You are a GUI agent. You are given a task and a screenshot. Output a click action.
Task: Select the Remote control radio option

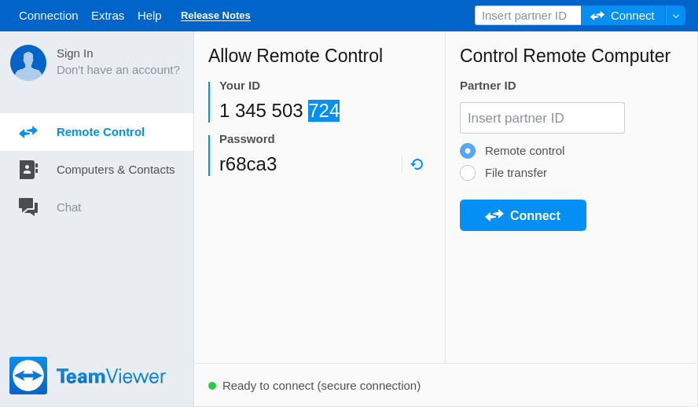click(468, 151)
